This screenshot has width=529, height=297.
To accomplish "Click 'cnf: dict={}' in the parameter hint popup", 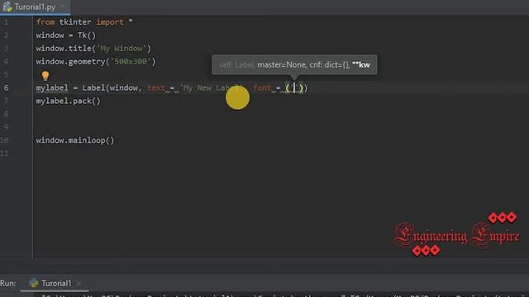I will [329, 64].
